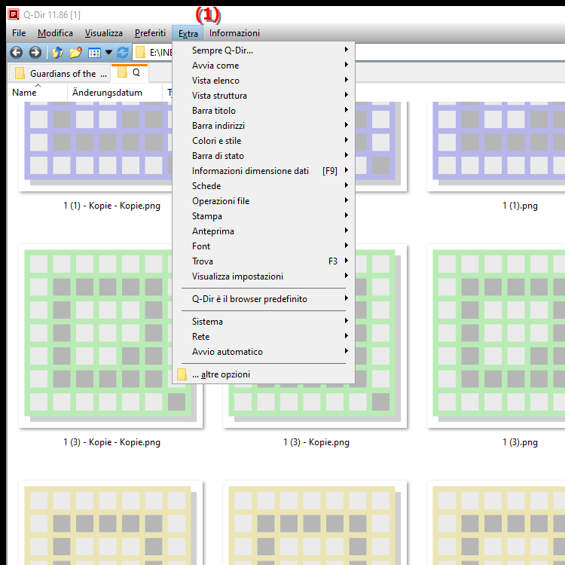Open the Preferiti menu
The height and width of the screenshot is (565, 565).
150,33
